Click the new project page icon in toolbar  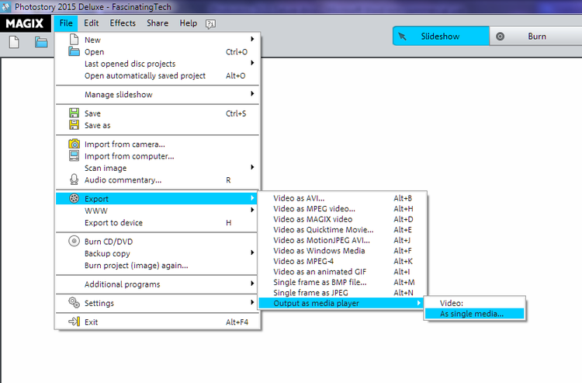[x=14, y=42]
